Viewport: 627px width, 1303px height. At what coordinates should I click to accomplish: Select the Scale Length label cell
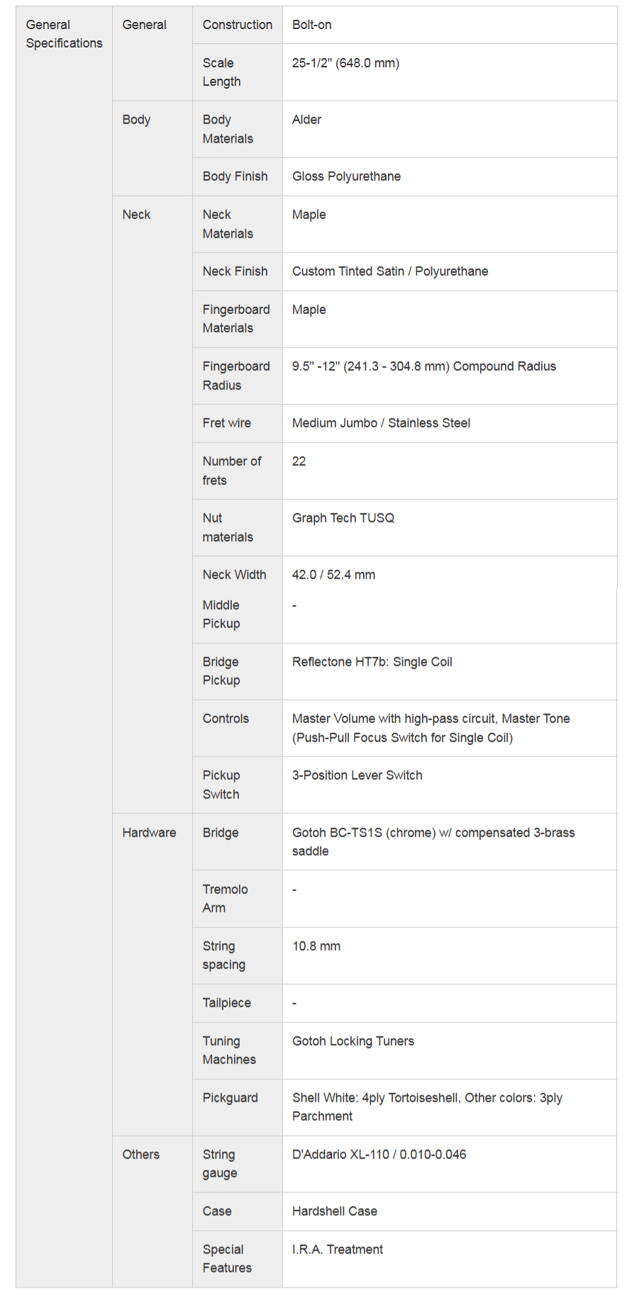221,72
